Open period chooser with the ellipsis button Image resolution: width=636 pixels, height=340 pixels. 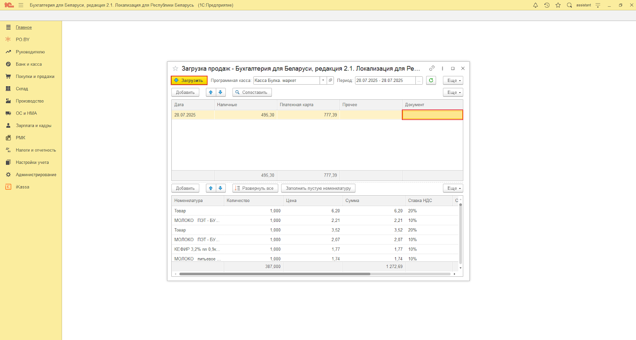pyautogui.click(x=419, y=80)
